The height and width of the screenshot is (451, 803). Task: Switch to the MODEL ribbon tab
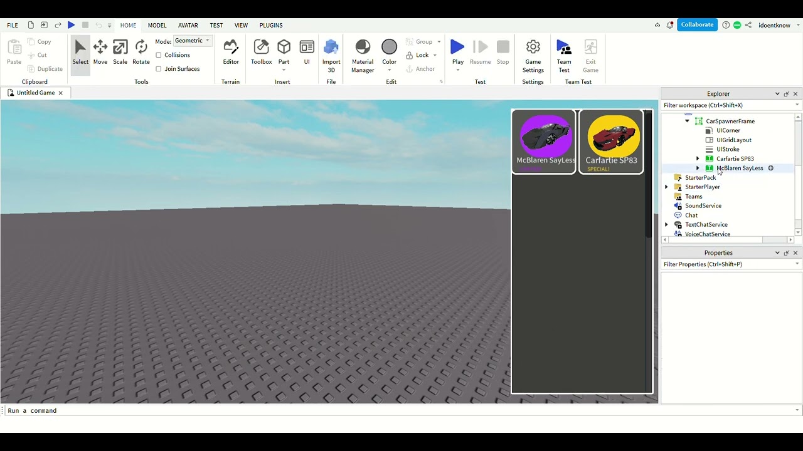point(157,25)
